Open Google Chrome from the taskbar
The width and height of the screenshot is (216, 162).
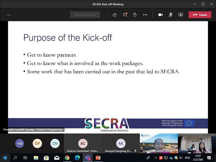click(67, 158)
